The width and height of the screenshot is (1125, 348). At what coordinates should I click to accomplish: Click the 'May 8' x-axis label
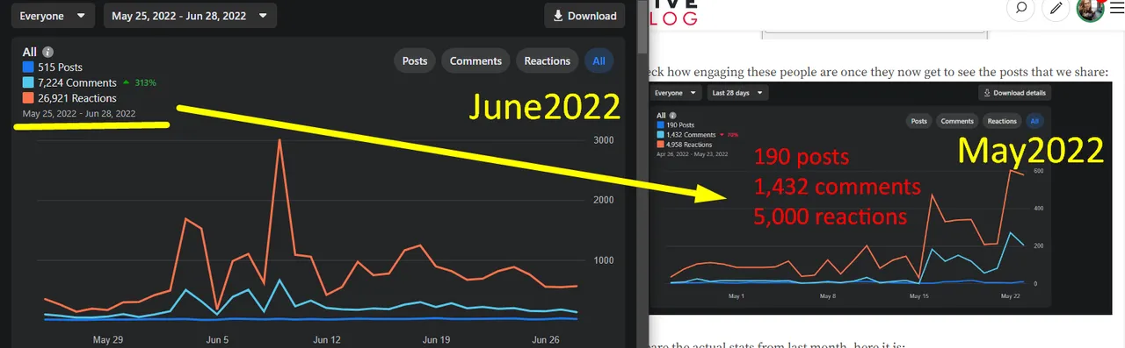[827, 296]
